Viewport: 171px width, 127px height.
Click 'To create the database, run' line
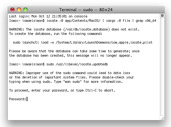point(56,34)
